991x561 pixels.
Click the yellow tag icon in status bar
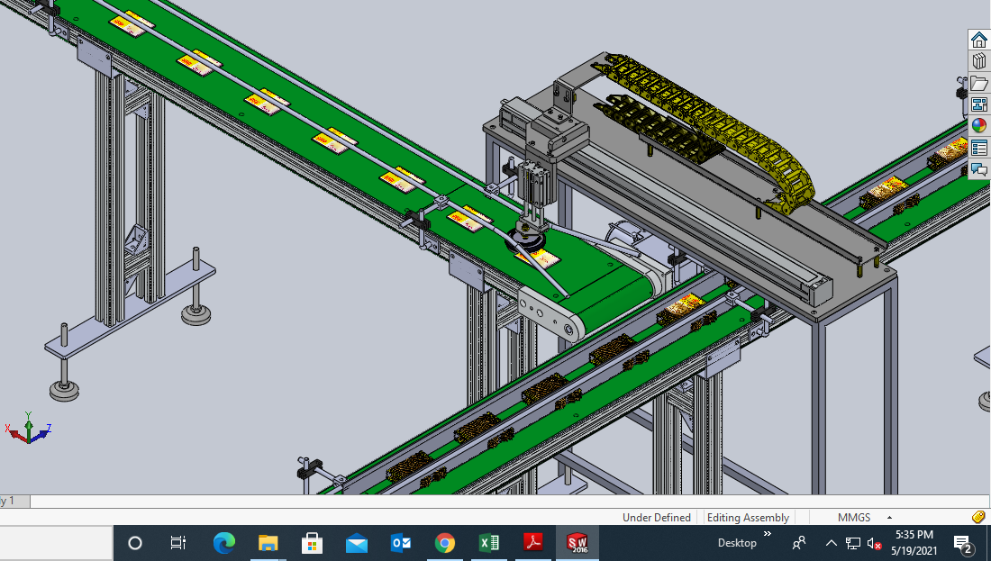978,517
